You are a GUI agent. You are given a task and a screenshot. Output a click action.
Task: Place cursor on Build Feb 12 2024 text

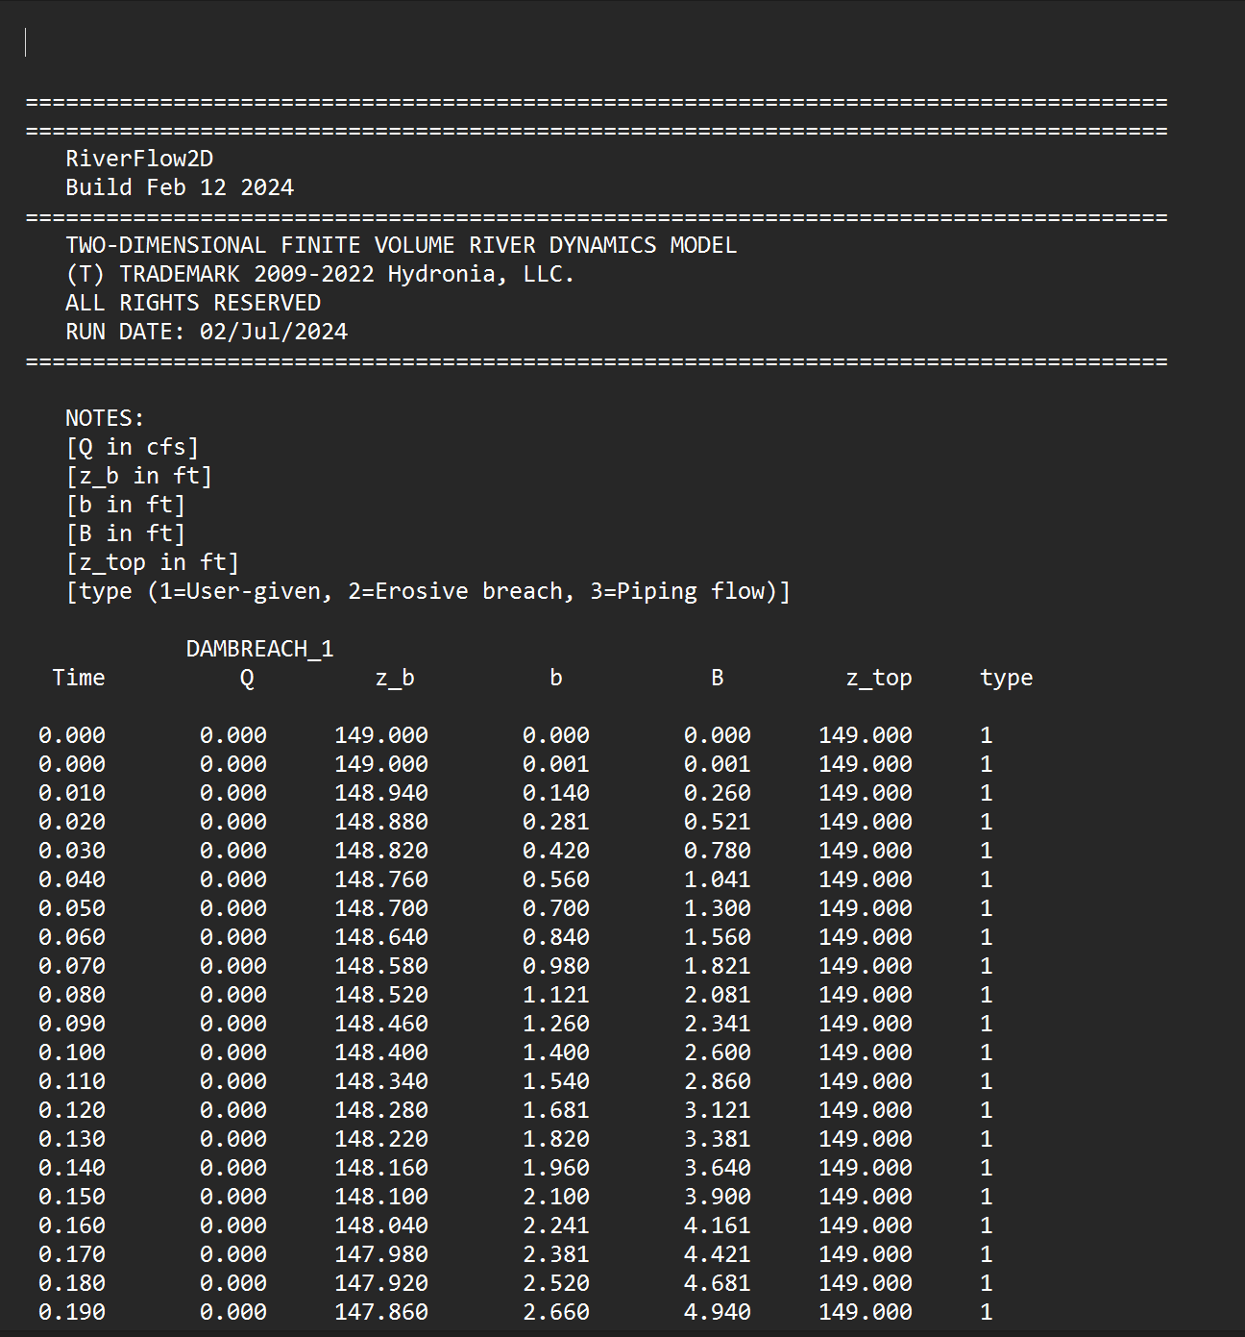pos(179,187)
